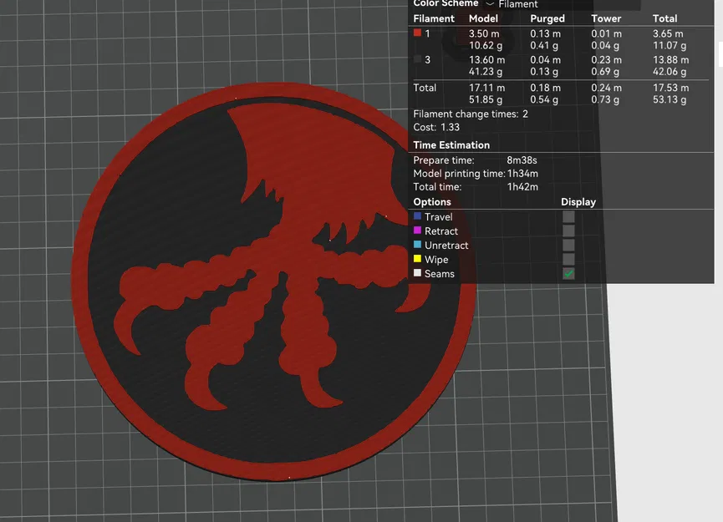This screenshot has height=522, width=723.
Task: Click the Prepare time 8m38s value
Action: coord(522,160)
